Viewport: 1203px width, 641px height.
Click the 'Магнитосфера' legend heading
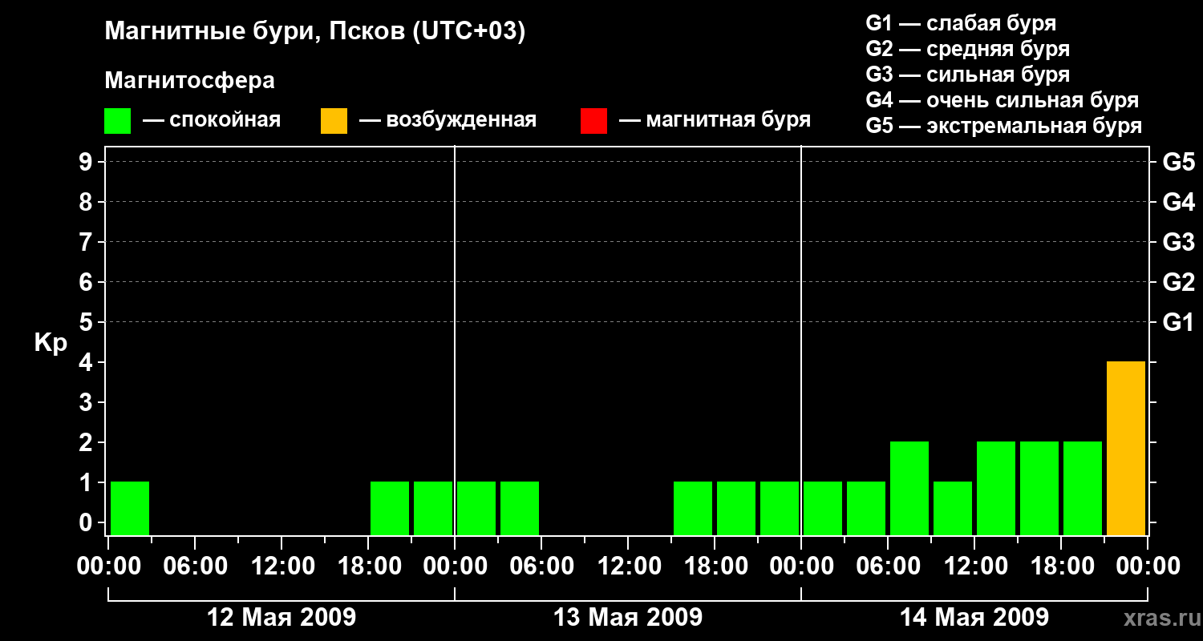tap(189, 81)
